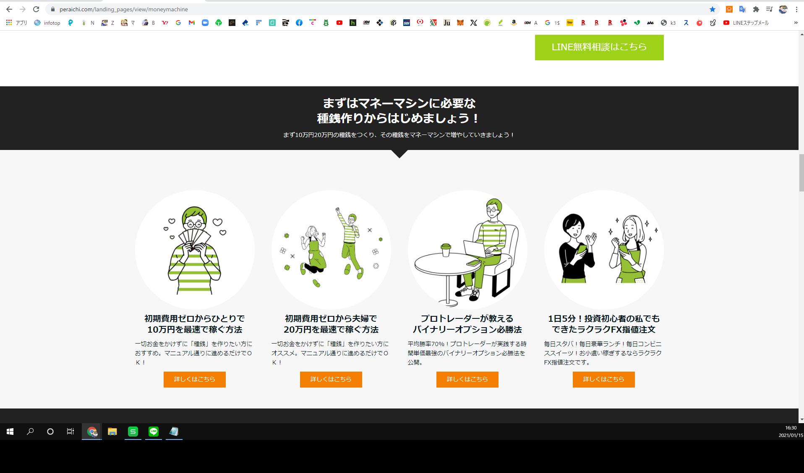Click 詳しくはこちら under 10万円を最速で稼ぐ方法
Viewport: 804px width, 473px height.
(195, 379)
